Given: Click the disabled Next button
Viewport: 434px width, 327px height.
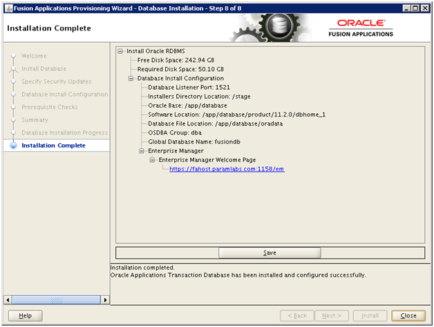Looking at the screenshot, I should tap(332, 316).
